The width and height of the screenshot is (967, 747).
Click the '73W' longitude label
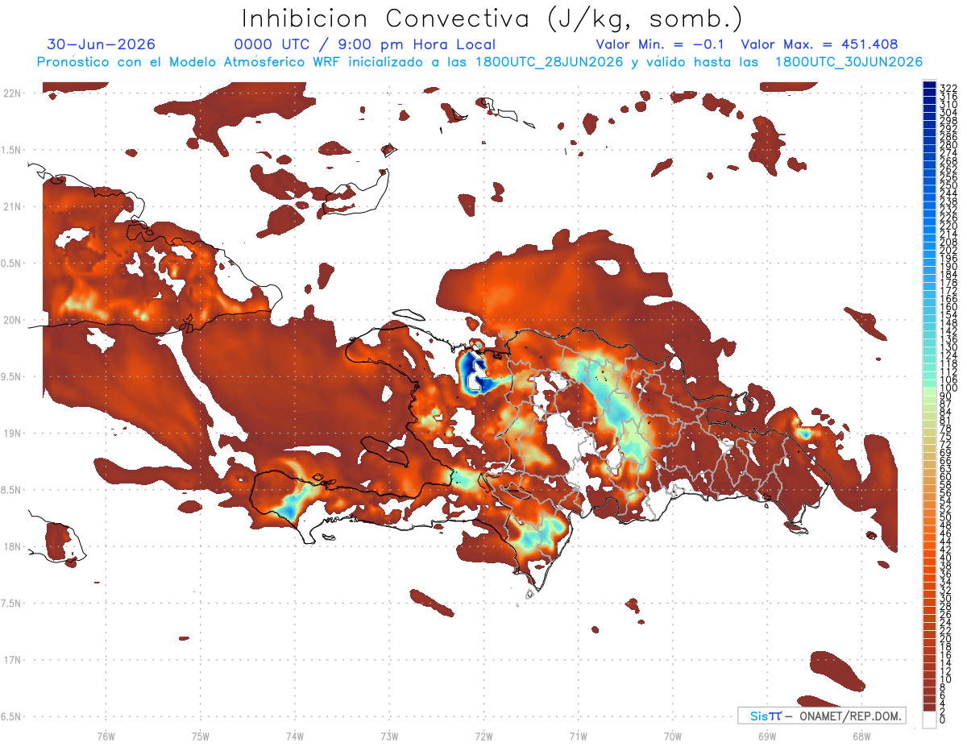click(x=389, y=736)
